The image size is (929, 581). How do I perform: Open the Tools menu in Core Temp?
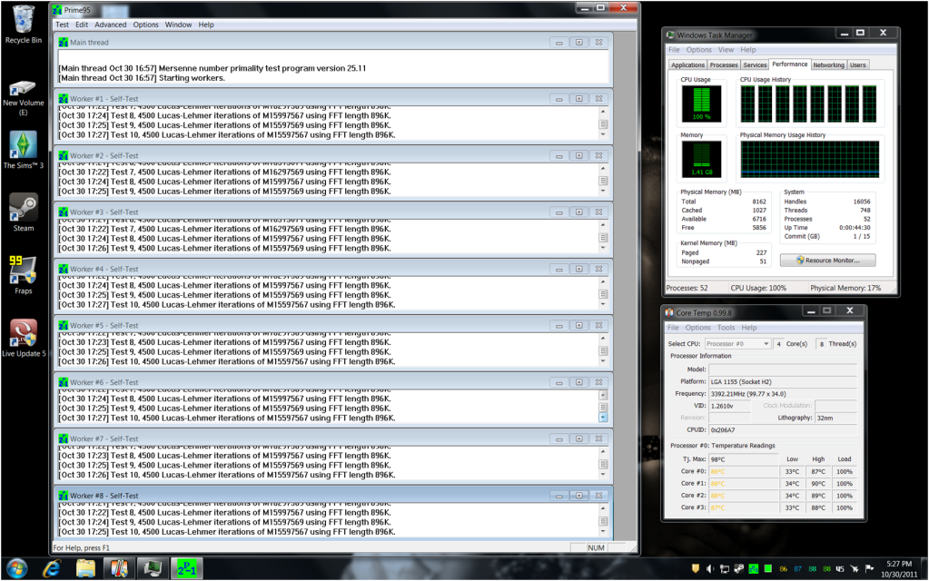726,328
